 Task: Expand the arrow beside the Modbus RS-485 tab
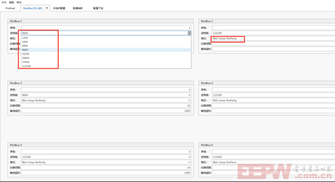(x=47, y=8)
